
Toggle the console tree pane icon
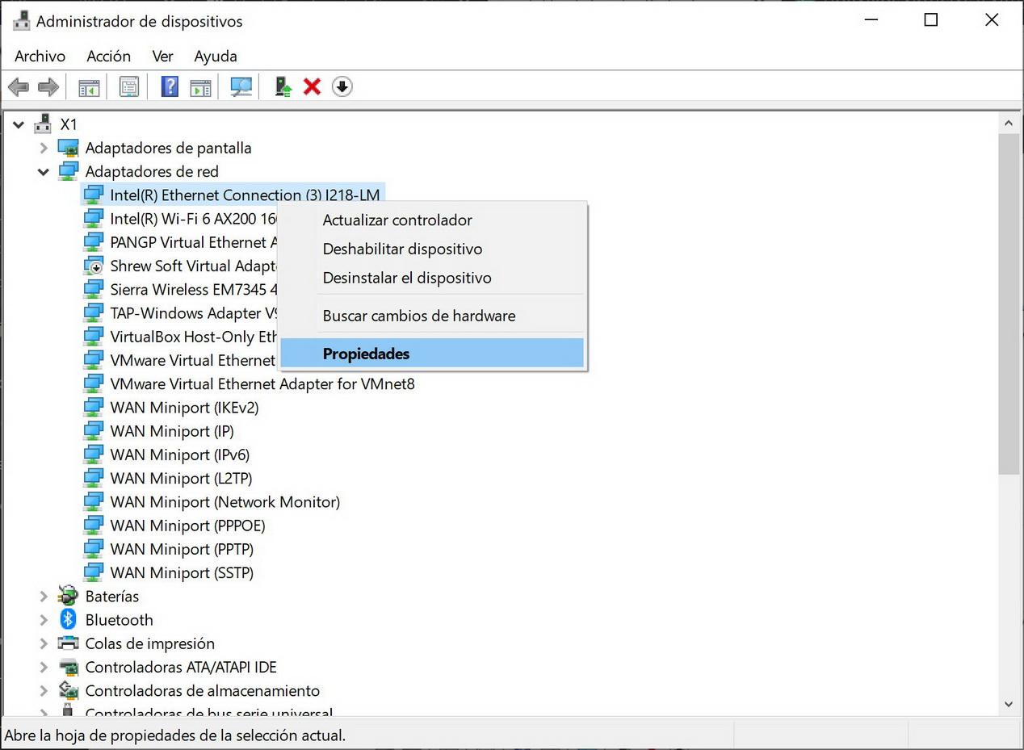tap(89, 86)
